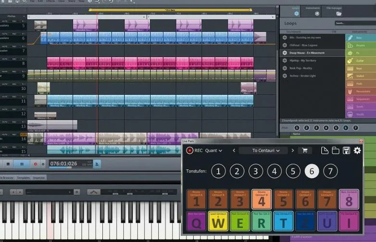
Task: Trigger the yellow W pad
Action: (218, 221)
